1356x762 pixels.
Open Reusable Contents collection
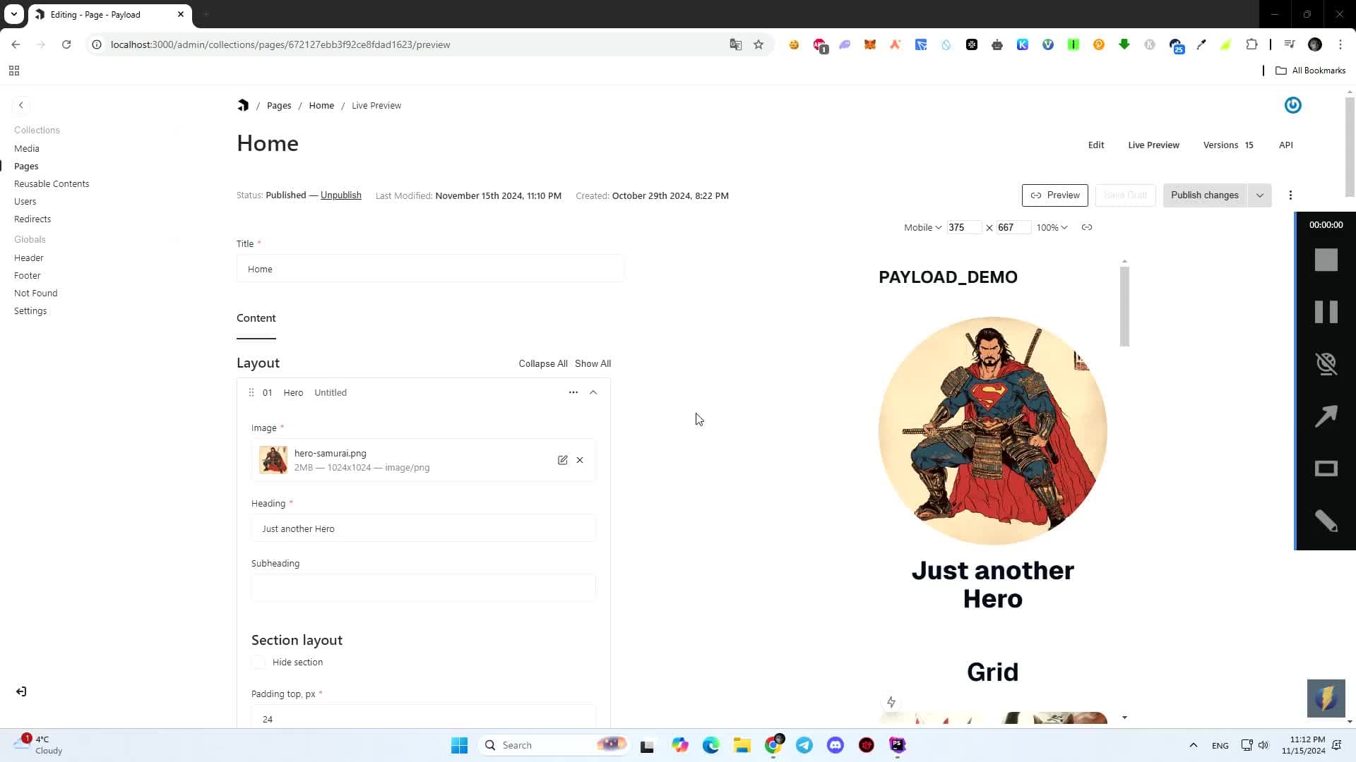pos(52,183)
